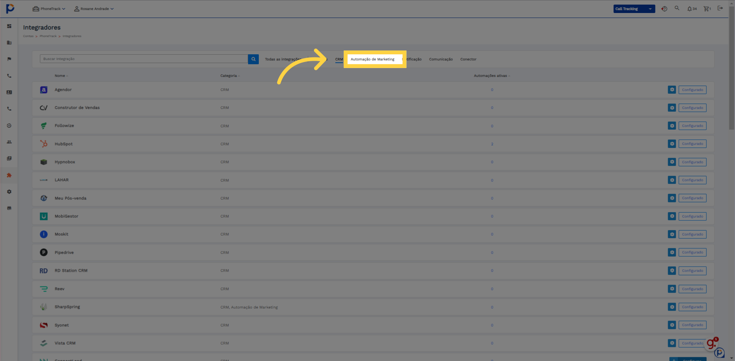Select the Todas as integrações tab
The image size is (735, 361).
click(x=283, y=59)
